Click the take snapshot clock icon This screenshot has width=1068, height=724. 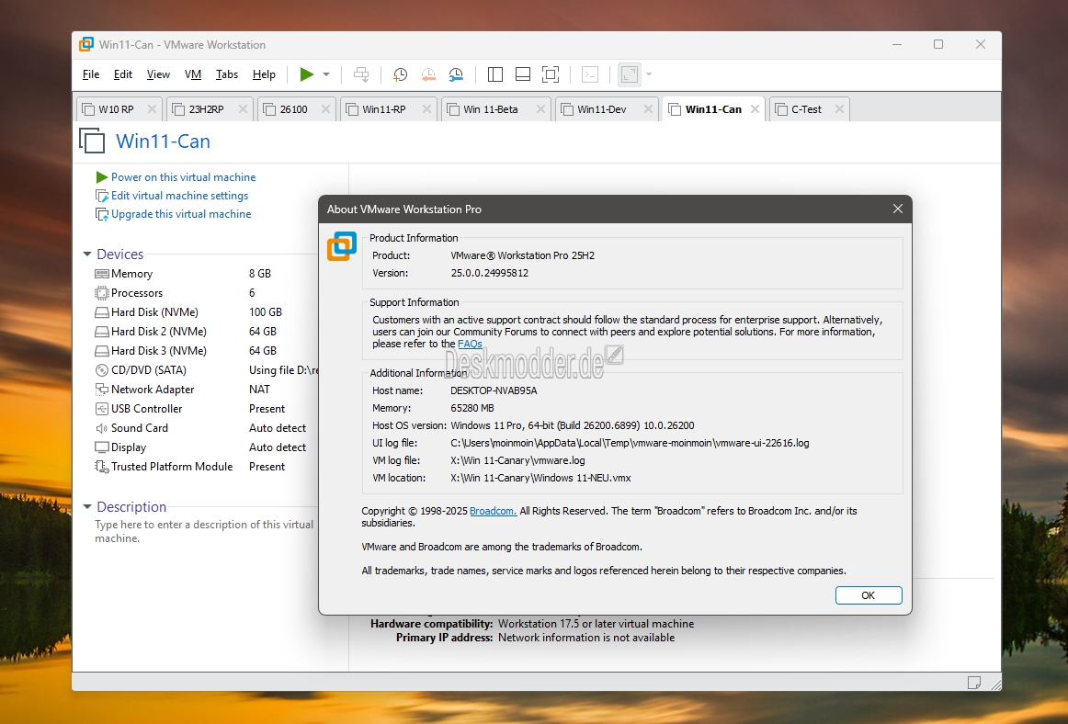(x=401, y=74)
